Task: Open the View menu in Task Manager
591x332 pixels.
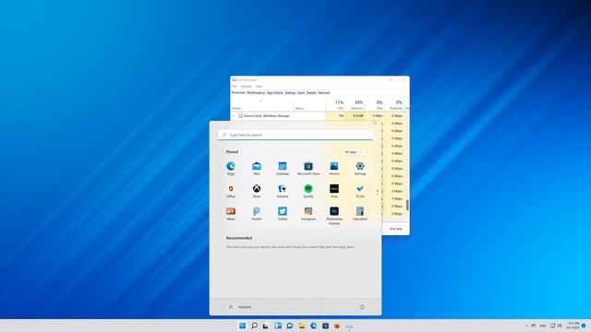Action: 259,86
